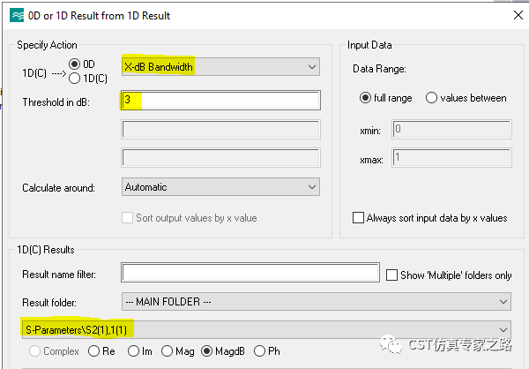Open the Calculate around Automatic dropdown

click(x=220, y=187)
